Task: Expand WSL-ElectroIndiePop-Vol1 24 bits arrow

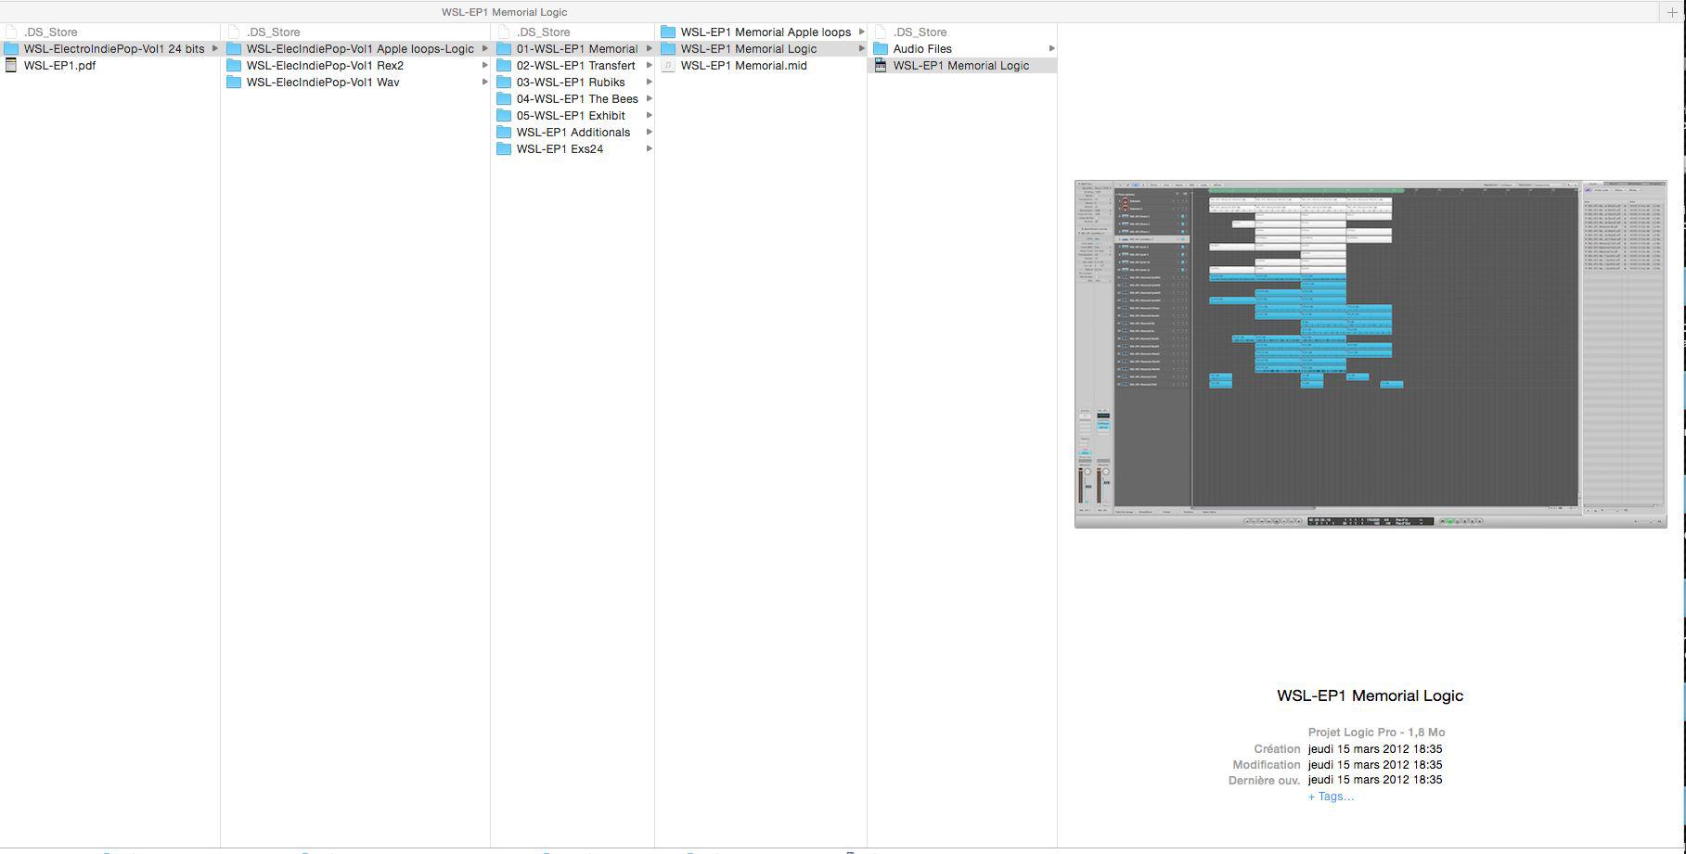Action: click(215, 48)
